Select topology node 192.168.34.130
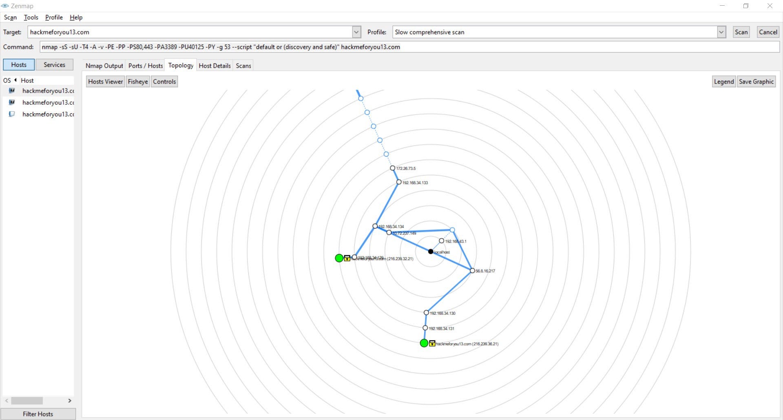783x420 pixels. tap(426, 313)
